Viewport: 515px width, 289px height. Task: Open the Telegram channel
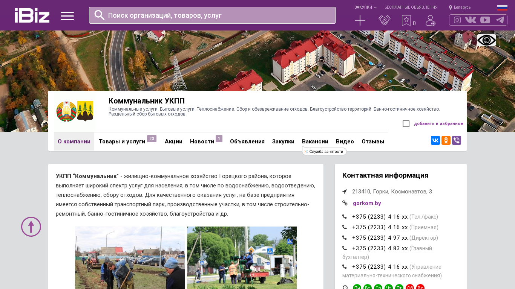pyautogui.click(x=500, y=20)
